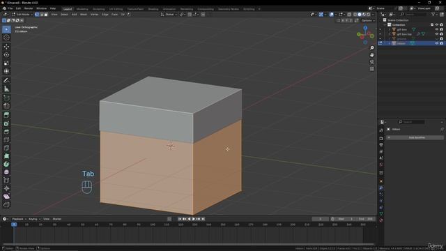The height and width of the screenshot is (251, 446).
Task: Select the Knife tool
Action: [x=6, y=148]
